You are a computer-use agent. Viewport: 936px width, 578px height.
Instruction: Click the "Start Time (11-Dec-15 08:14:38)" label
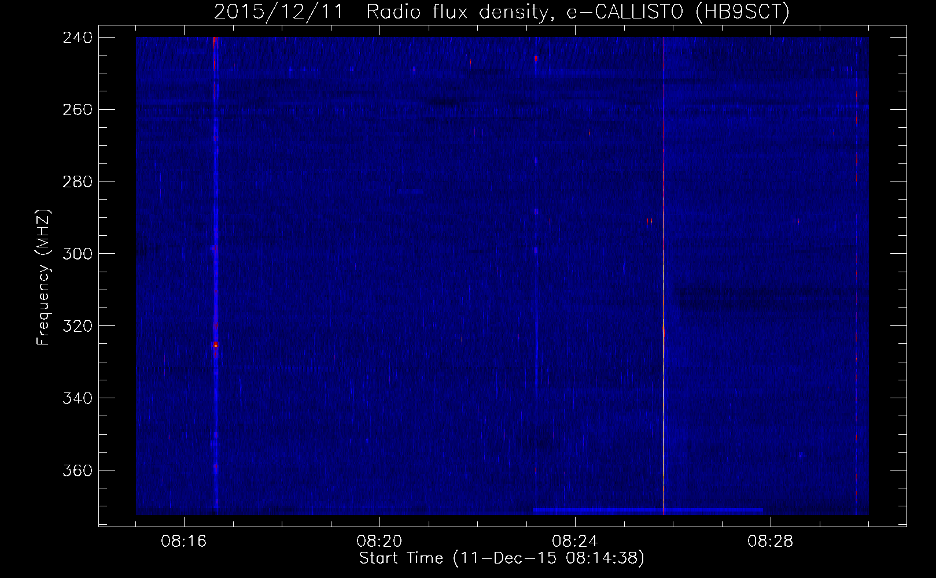pos(502,558)
